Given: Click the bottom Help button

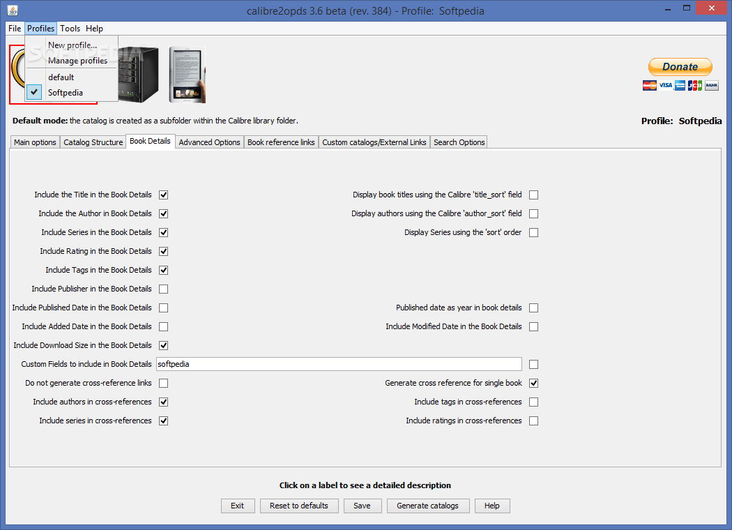Looking at the screenshot, I should tap(492, 506).
